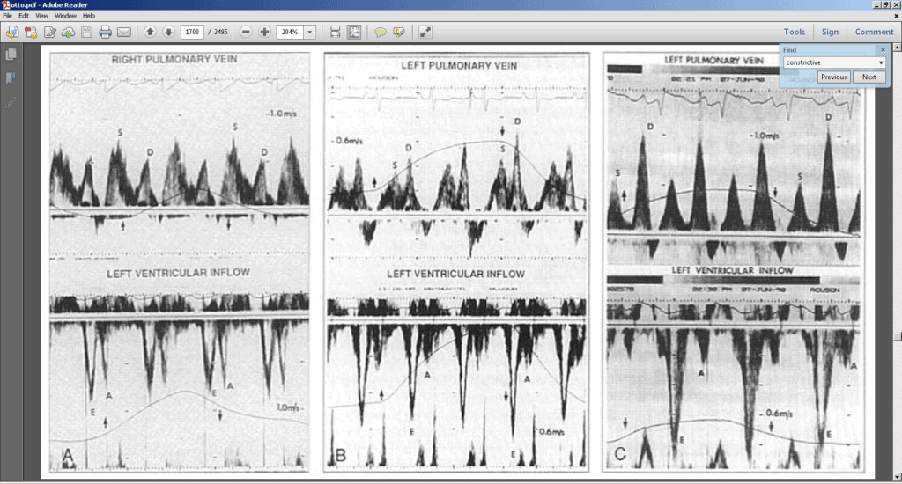Viewport: 902px width, 484px height.
Task: Open the File menu
Action: coord(7,16)
